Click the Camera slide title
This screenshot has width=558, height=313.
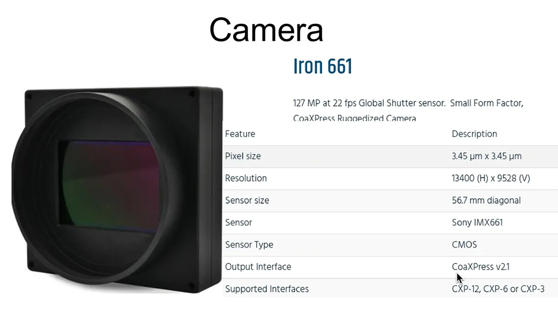pos(266,30)
